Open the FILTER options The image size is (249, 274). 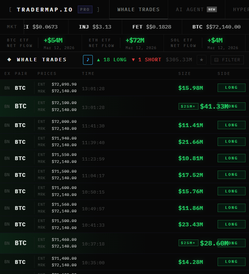pyautogui.click(x=227, y=60)
